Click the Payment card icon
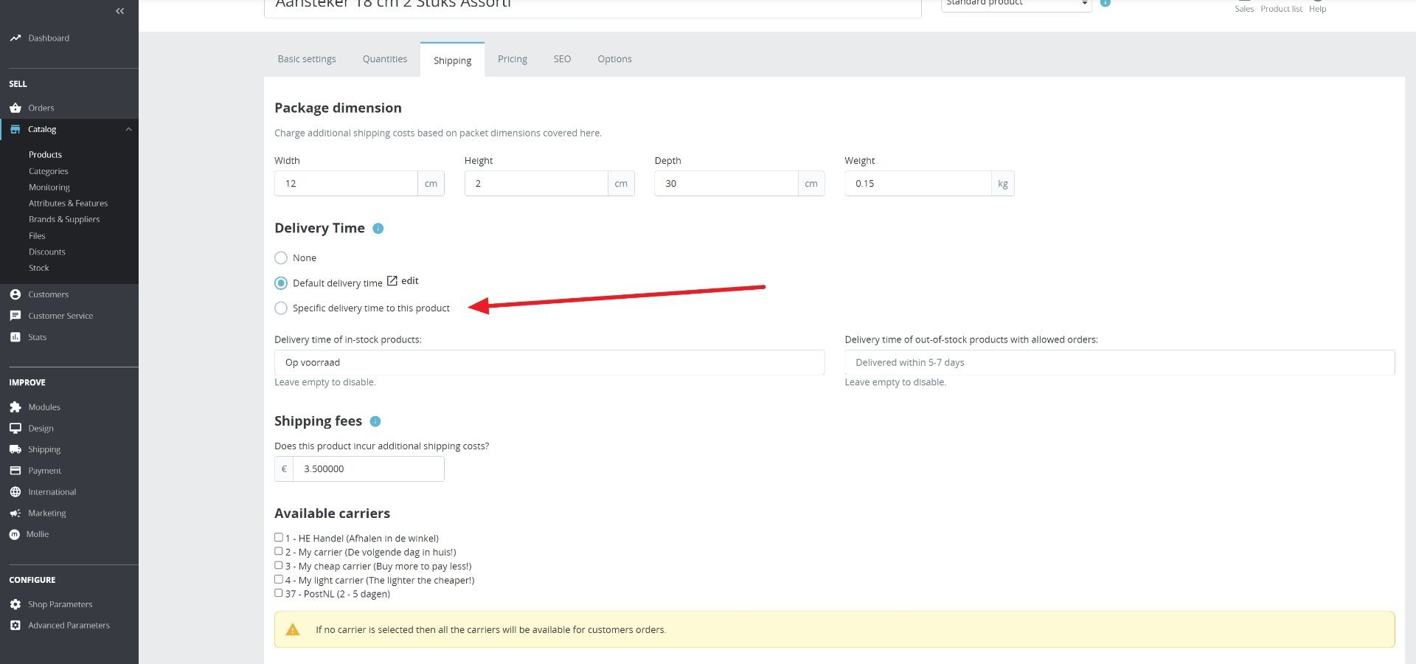This screenshot has width=1416, height=664. (15, 471)
